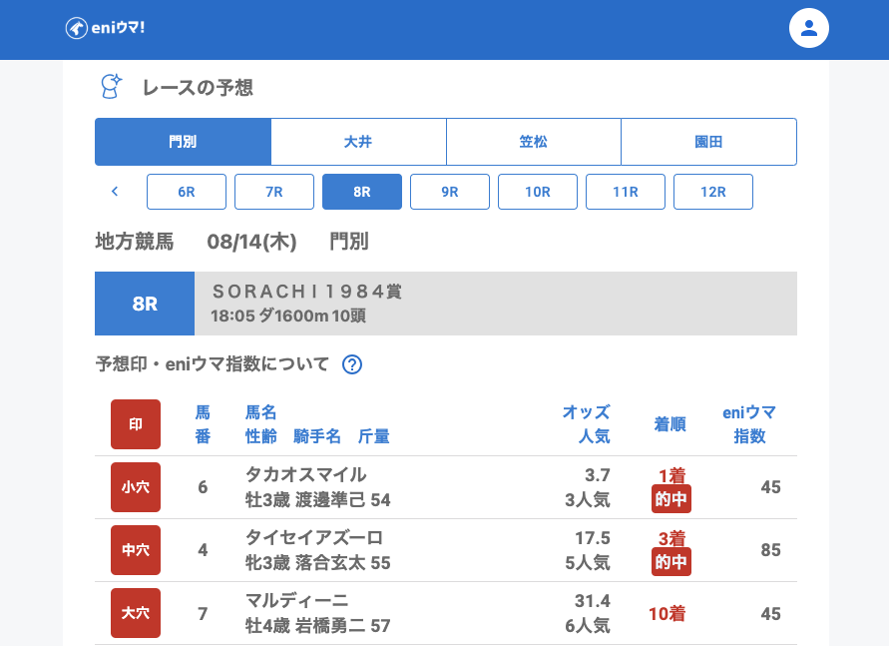Click the race prediction icon beside レースの予想
889x646 pixels.
click(x=111, y=87)
